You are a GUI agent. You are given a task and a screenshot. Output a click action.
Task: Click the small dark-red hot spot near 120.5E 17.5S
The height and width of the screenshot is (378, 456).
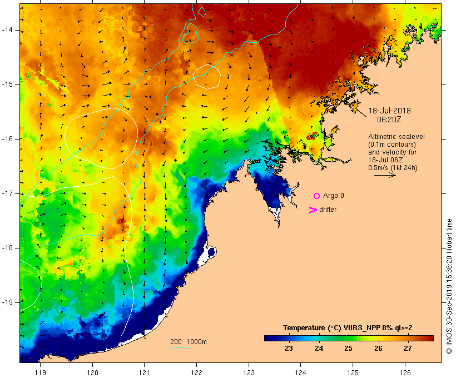coord(121,221)
